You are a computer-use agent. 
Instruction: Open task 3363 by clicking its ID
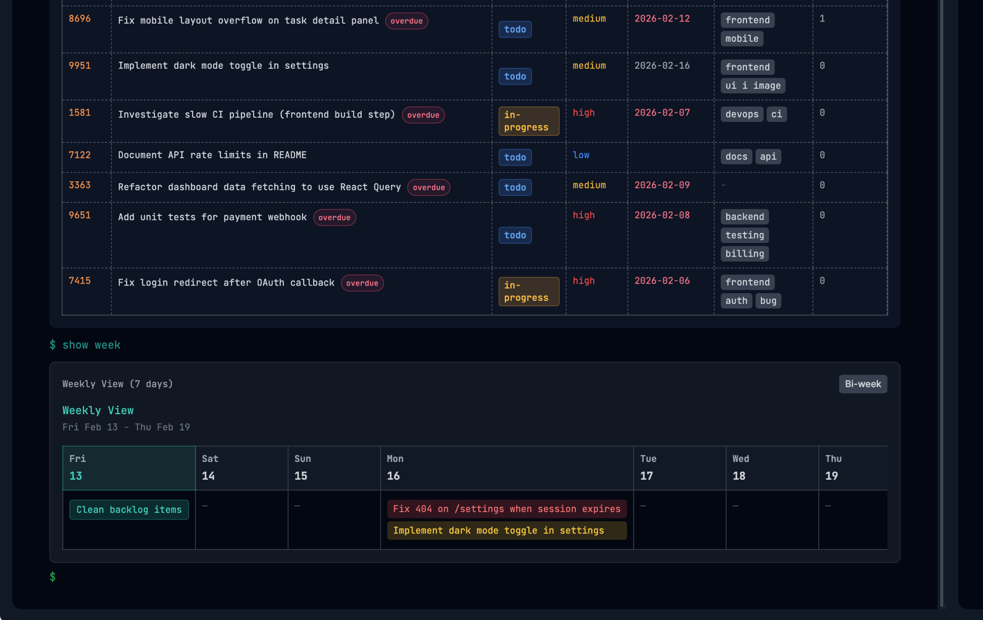[80, 185]
